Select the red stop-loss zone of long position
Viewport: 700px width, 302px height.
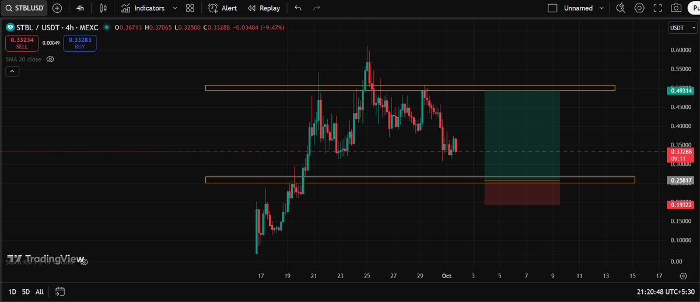pos(522,193)
